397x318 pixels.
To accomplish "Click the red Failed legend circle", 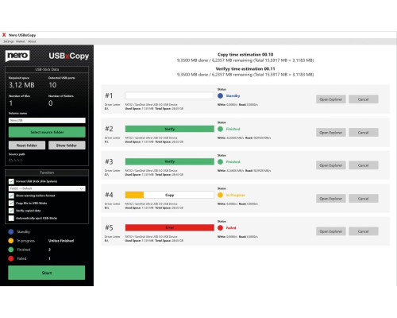I will (x=11, y=258).
